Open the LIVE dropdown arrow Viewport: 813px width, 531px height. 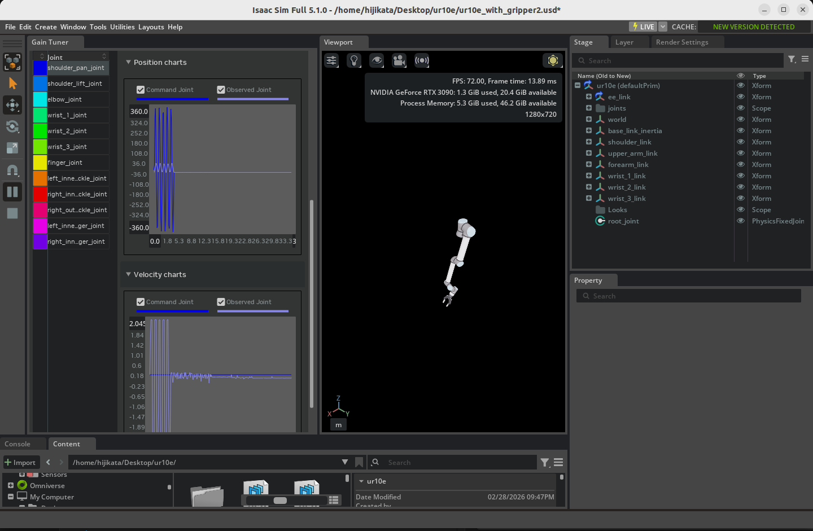(663, 27)
